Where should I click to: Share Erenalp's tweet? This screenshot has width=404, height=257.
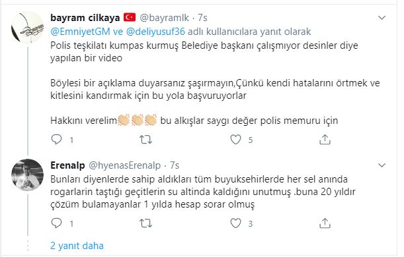[x=325, y=223]
